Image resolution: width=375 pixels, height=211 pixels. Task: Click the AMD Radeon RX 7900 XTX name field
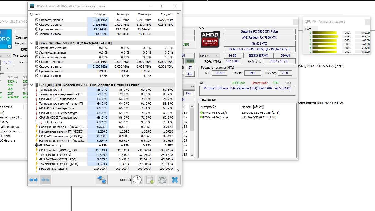pyautogui.click(x=259, y=37)
